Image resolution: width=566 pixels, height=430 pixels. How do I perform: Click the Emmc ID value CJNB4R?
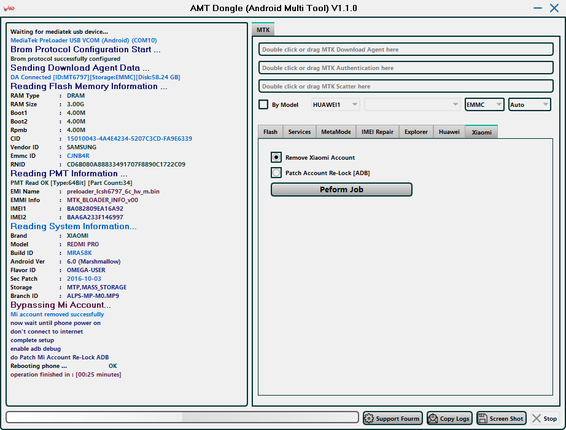(x=78, y=156)
